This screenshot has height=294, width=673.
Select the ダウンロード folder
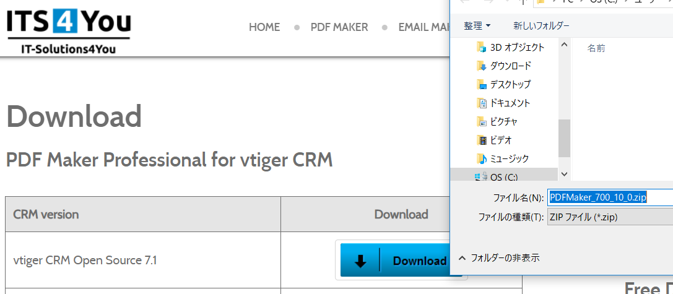click(504, 66)
